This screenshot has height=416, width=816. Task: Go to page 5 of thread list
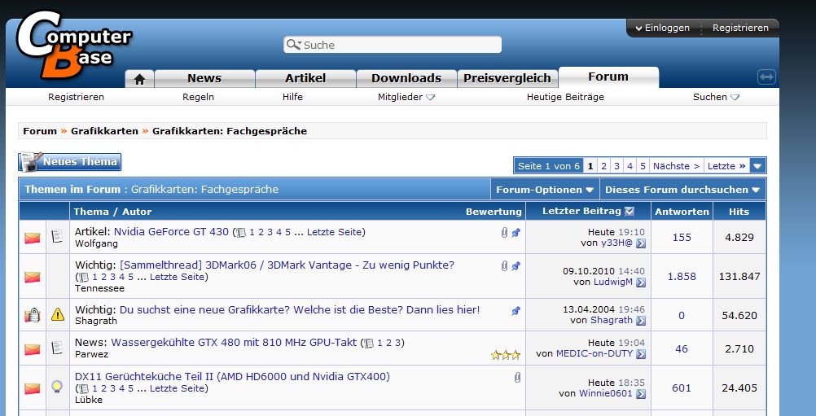coord(643,166)
